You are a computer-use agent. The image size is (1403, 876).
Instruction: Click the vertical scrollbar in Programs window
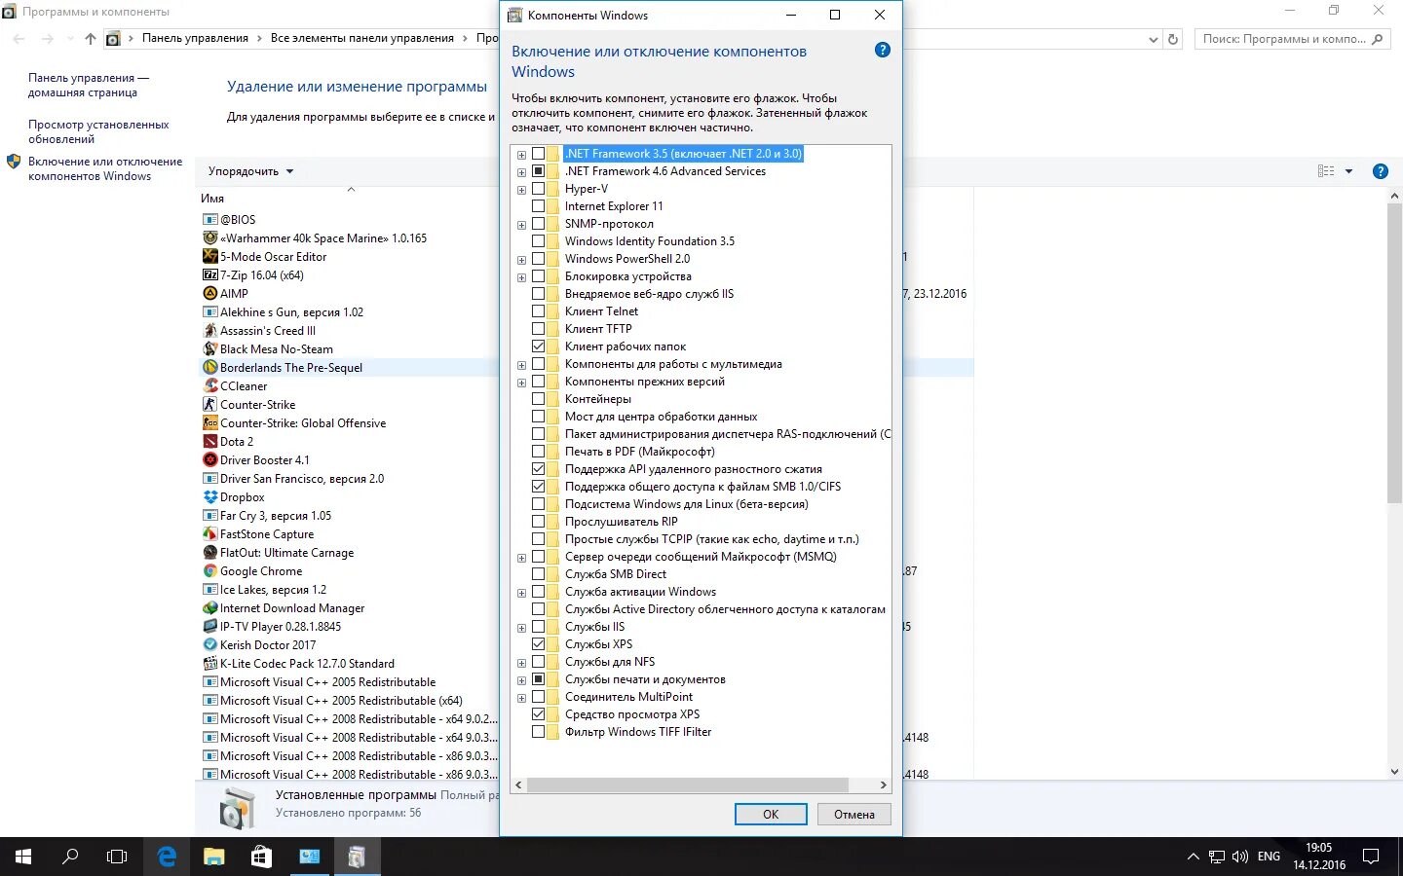pyautogui.click(x=1394, y=354)
